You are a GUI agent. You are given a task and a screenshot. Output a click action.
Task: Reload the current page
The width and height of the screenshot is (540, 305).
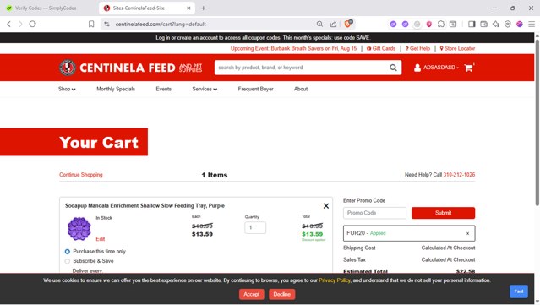click(x=32, y=25)
